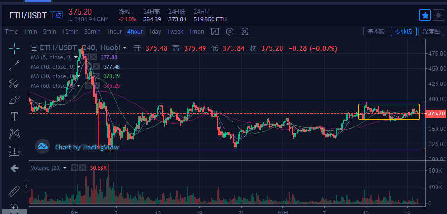Select the crosshair cursor tool

click(x=14, y=49)
